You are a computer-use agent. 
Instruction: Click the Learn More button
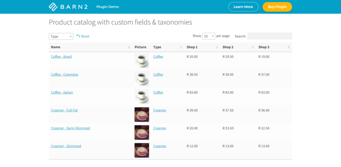click(x=243, y=7)
